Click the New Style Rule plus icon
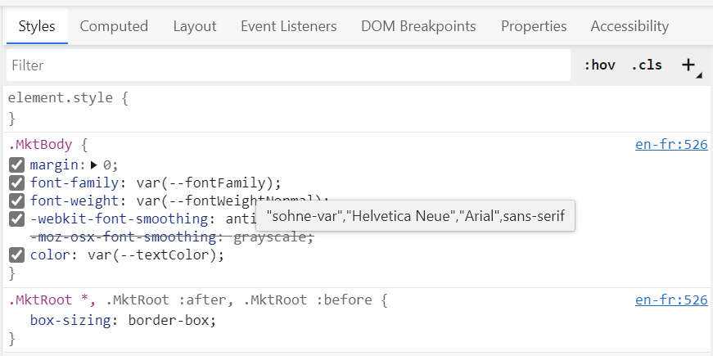Image resolution: width=713 pixels, height=356 pixels. click(x=688, y=65)
